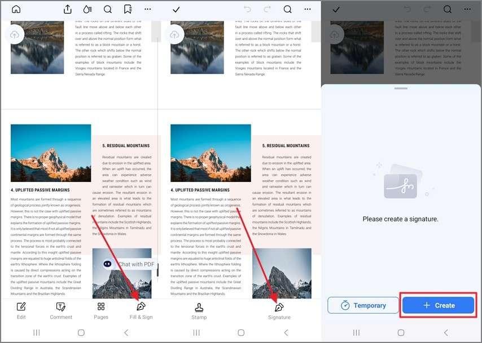This screenshot has width=482, height=343.
Task: Tap Android home button in first screen
Action: [x=81, y=332]
